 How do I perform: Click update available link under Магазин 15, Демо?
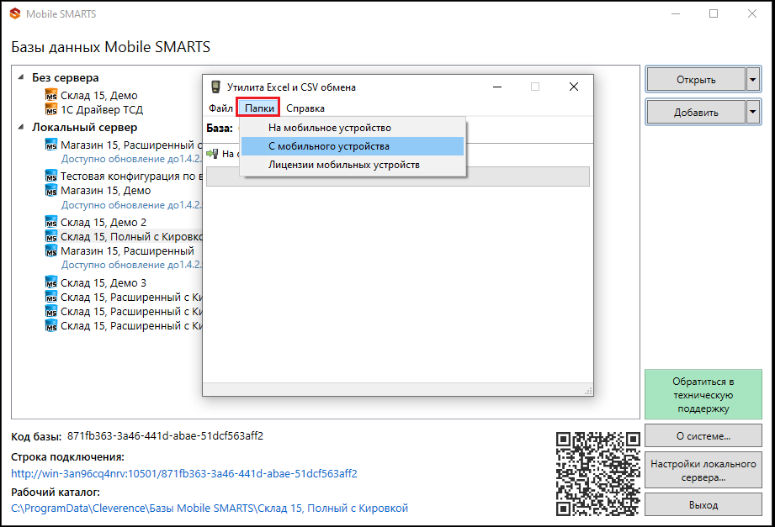(x=131, y=204)
